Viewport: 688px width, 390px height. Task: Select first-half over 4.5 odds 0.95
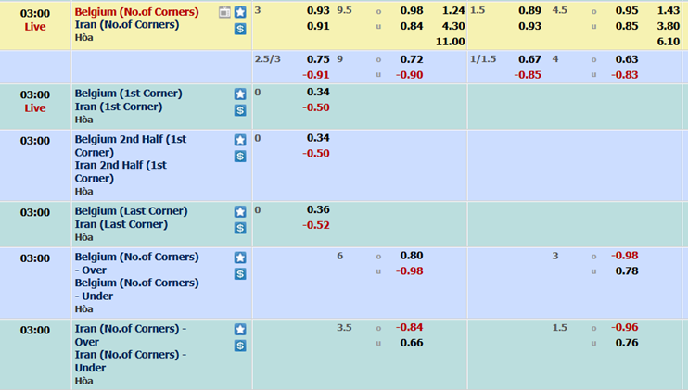click(627, 10)
